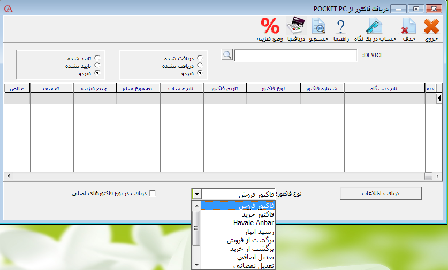Click the magnifier icon beside DEVICE field

coord(227,55)
